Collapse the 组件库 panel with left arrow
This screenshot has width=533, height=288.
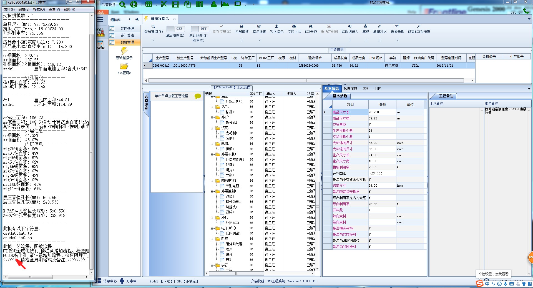129,19
